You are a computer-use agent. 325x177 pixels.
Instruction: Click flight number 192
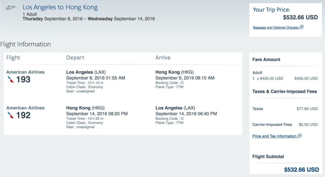pos(23,116)
